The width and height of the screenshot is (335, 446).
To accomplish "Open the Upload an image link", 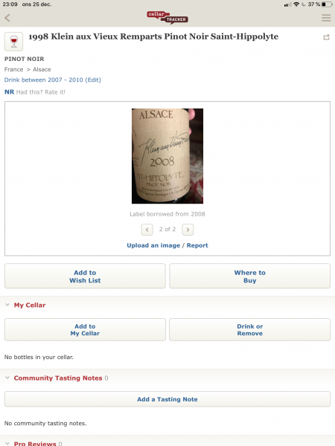I will coord(153,245).
